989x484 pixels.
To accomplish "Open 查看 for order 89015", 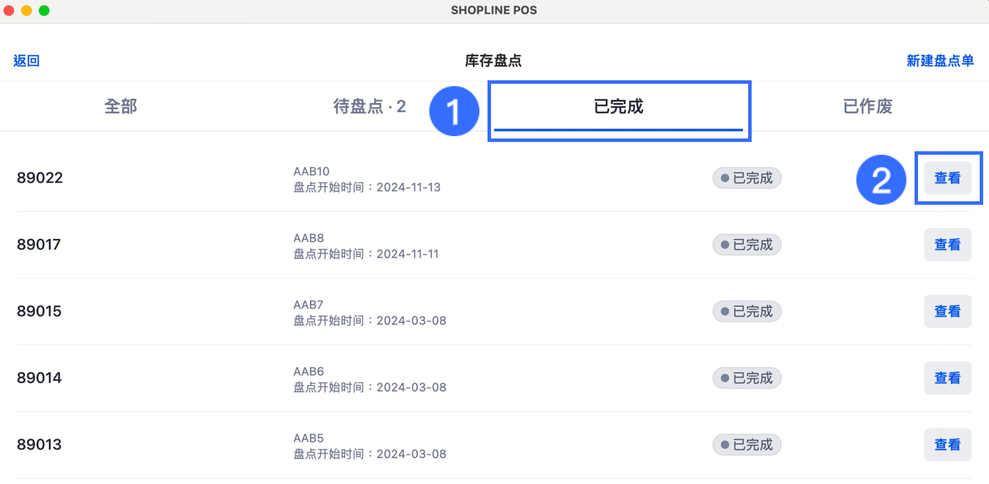I will pyautogui.click(x=948, y=311).
